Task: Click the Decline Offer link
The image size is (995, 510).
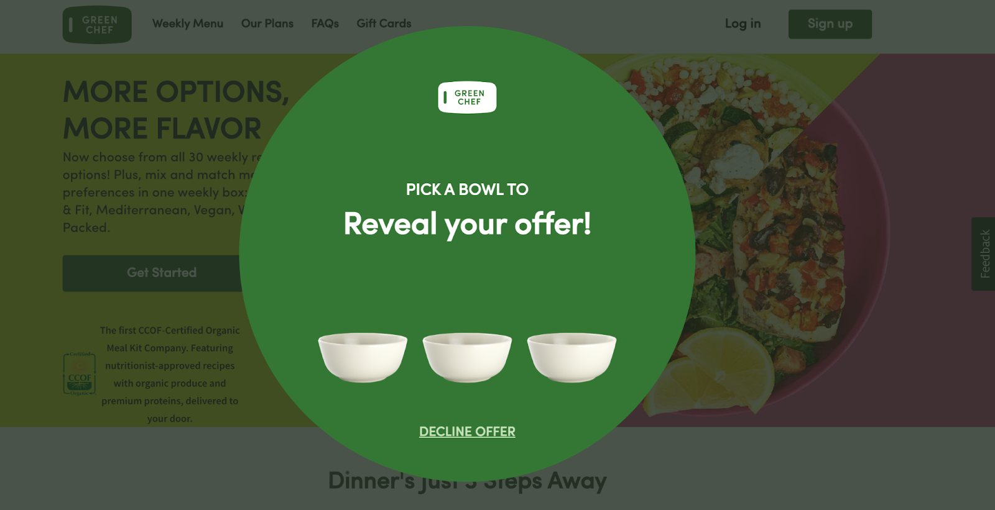Action: tap(467, 432)
